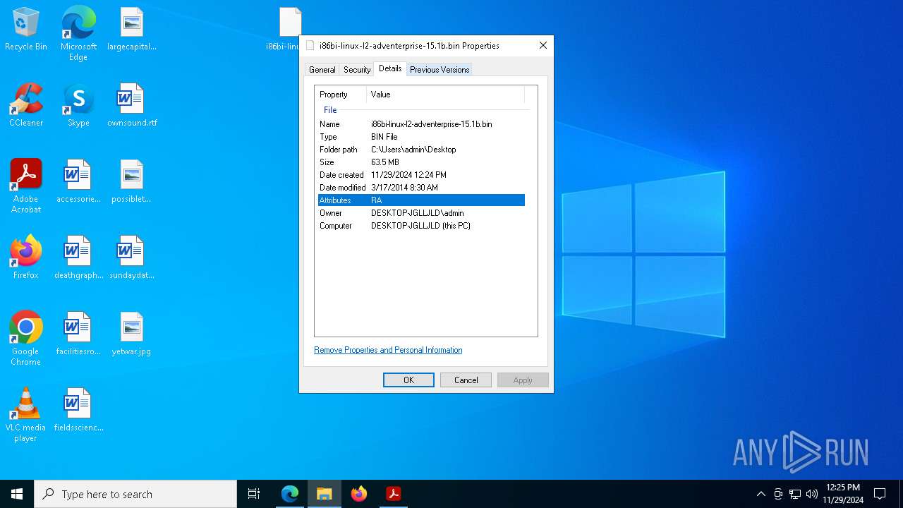903x508 pixels.
Task: Click Cancel in Properties dialog
Action: click(x=466, y=380)
